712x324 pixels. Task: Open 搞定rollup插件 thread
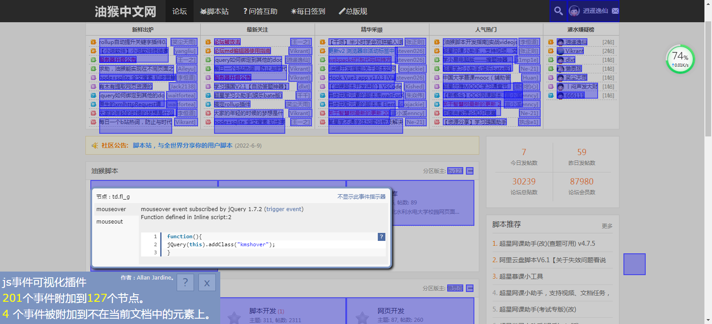point(232,104)
